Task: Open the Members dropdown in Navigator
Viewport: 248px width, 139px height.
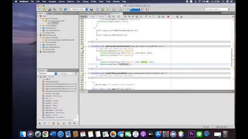Action: point(47,73)
